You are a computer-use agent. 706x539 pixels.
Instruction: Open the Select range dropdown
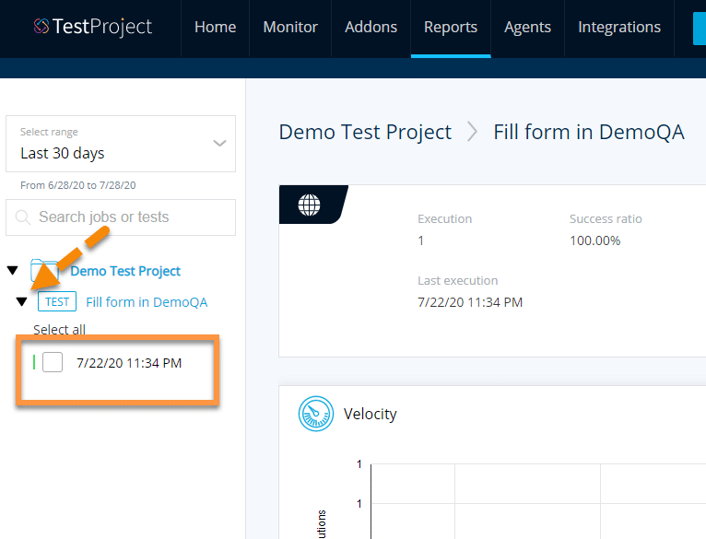coord(121,144)
